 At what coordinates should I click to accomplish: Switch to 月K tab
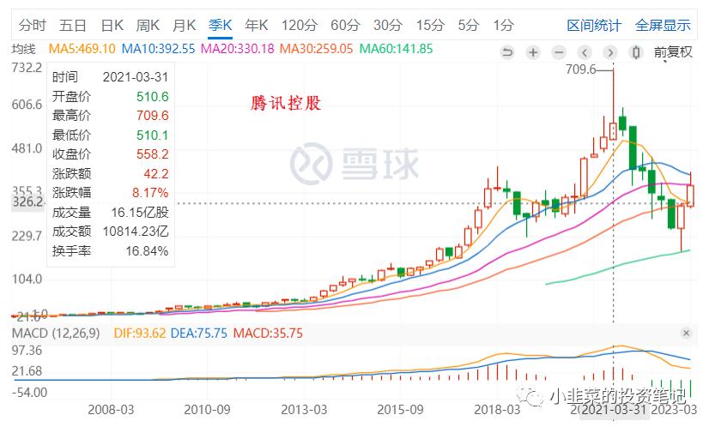tap(184, 25)
